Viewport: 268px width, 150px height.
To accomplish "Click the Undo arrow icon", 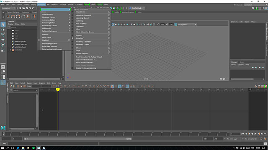I will (30, 8).
